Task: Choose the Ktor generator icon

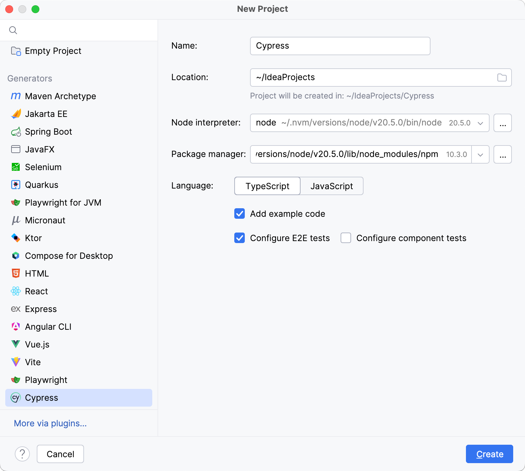Action: click(15, 238)
